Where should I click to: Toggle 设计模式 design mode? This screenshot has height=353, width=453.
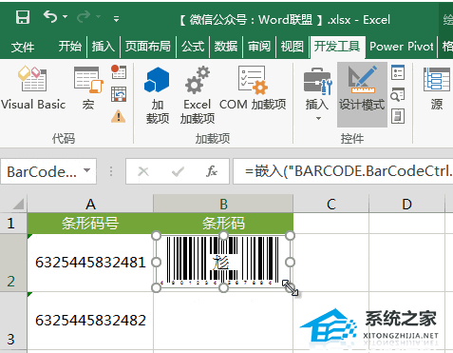pyautogui.click(x=362, y=94)
